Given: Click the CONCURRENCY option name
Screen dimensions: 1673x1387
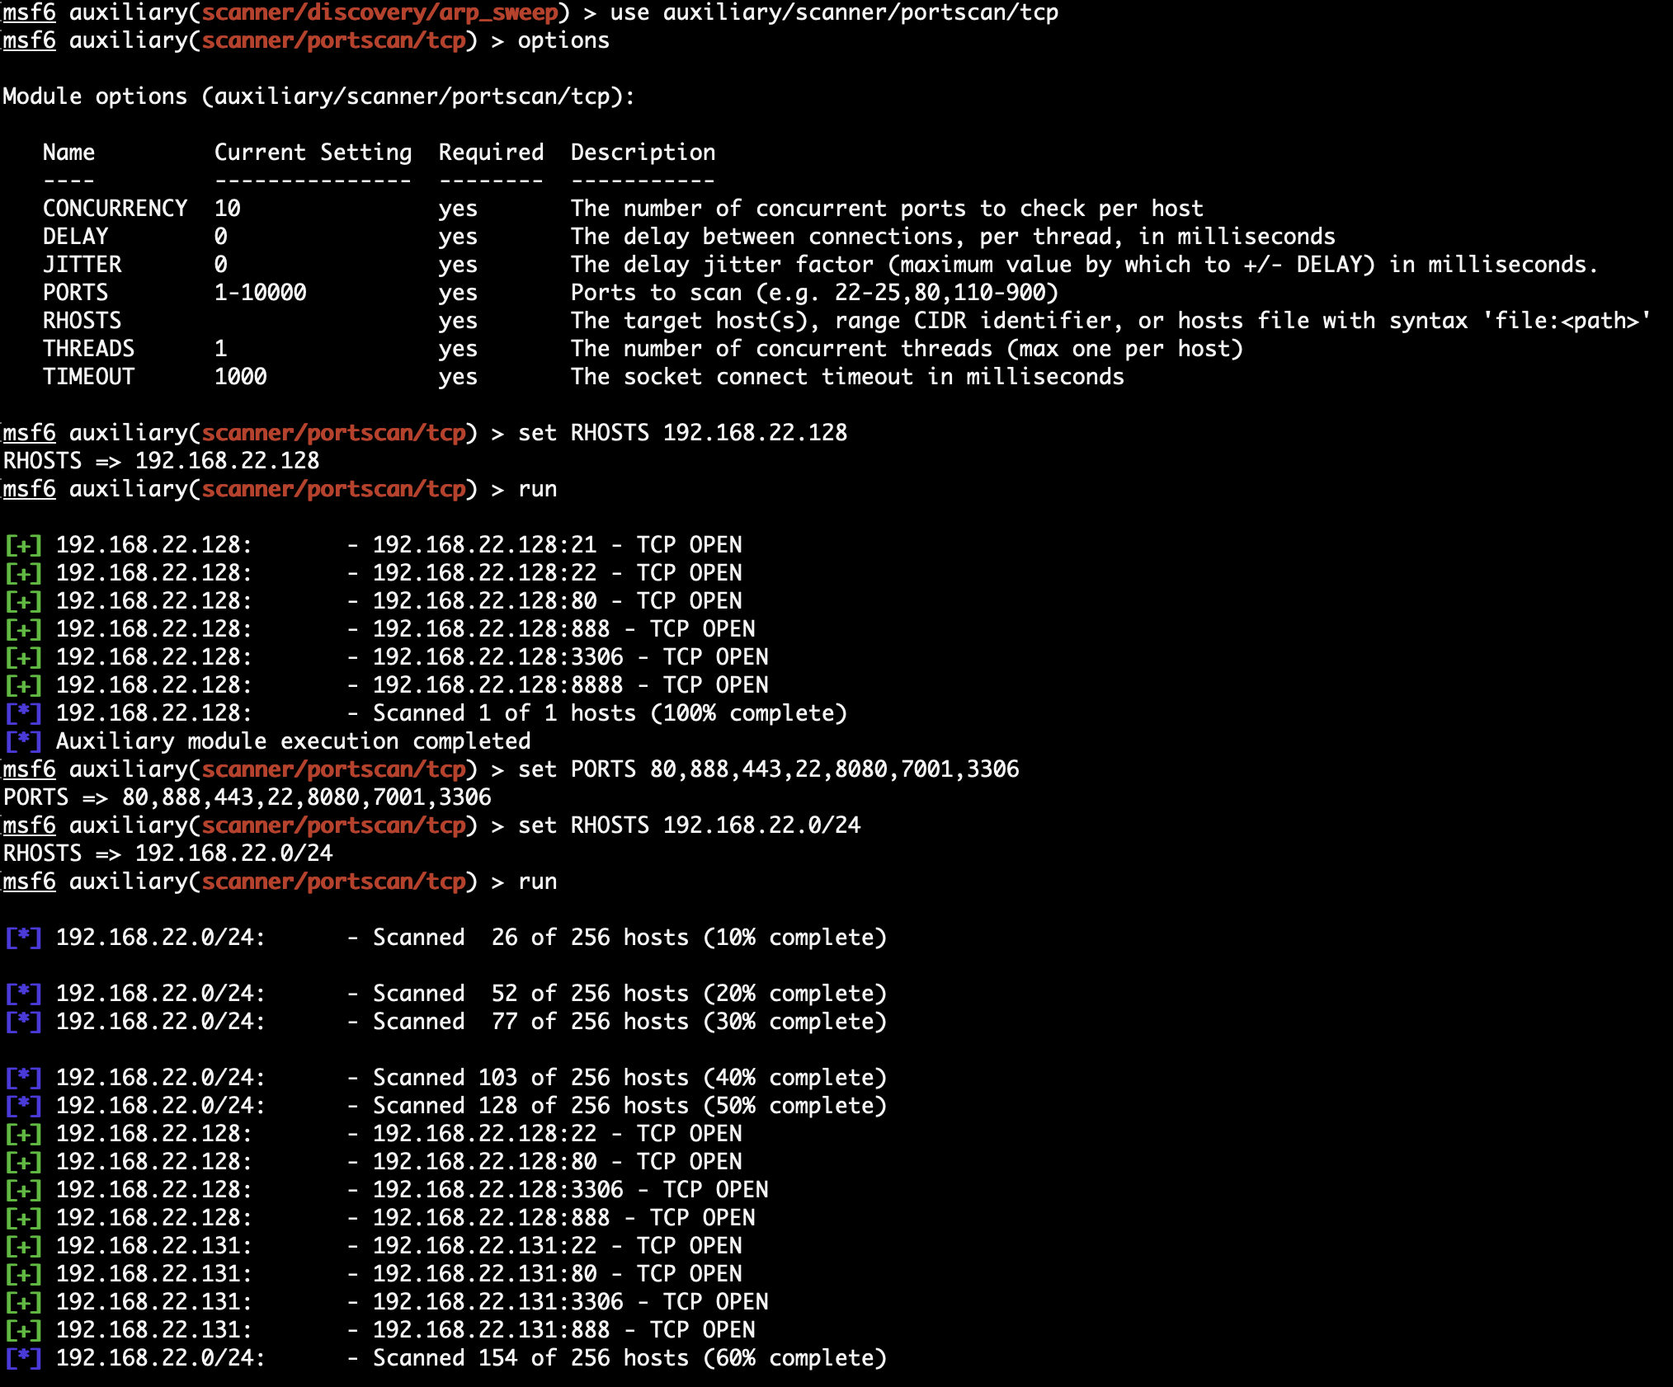Looking at the screenshot, I should [115, 209].
